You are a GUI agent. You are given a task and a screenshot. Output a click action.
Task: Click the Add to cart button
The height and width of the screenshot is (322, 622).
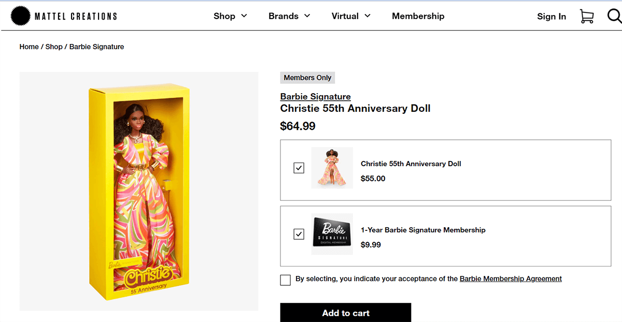345,313
